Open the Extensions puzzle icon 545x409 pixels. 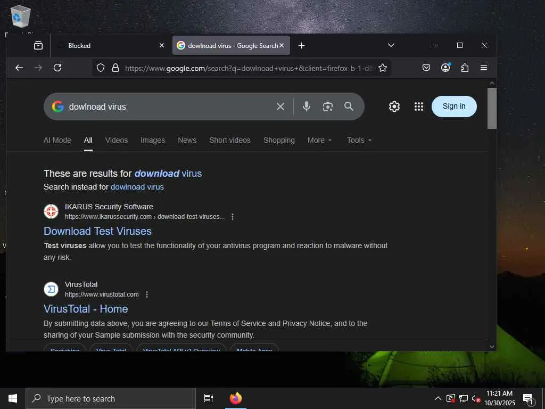(x=465, y=68)
